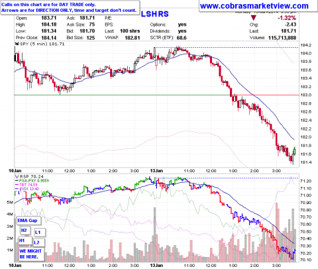This screenshot has width=318, height=269.
Task: Click the 71.20 axis label on RSP chart
Action: pyautogui.click(x=305, y=181)
